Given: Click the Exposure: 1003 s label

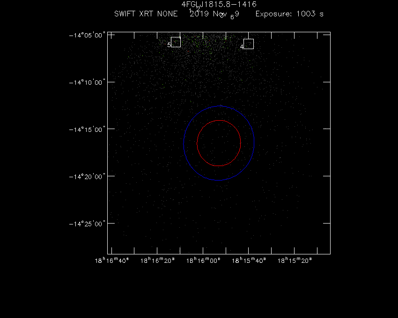Looking at the screenshot, I should 289,14.
